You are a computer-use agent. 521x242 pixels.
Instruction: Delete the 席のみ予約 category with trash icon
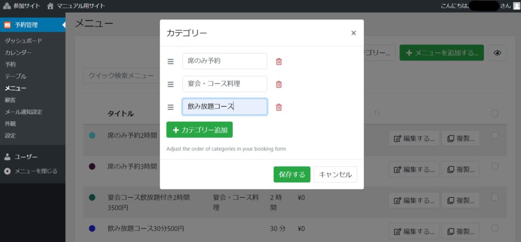(x=279, y=62)
